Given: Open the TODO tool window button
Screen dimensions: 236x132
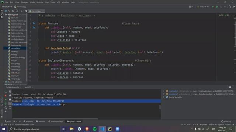Looking at the screenshot, I should [x=17, y=121].
